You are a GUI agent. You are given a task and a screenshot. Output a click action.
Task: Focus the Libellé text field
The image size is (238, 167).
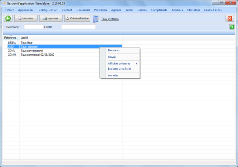(x=78, y=27)
